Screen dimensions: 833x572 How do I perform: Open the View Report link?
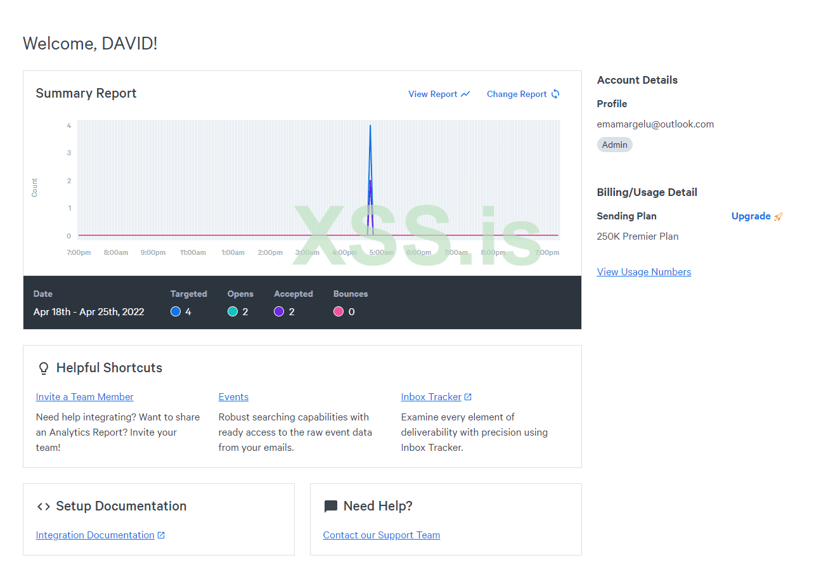point(432,94)
